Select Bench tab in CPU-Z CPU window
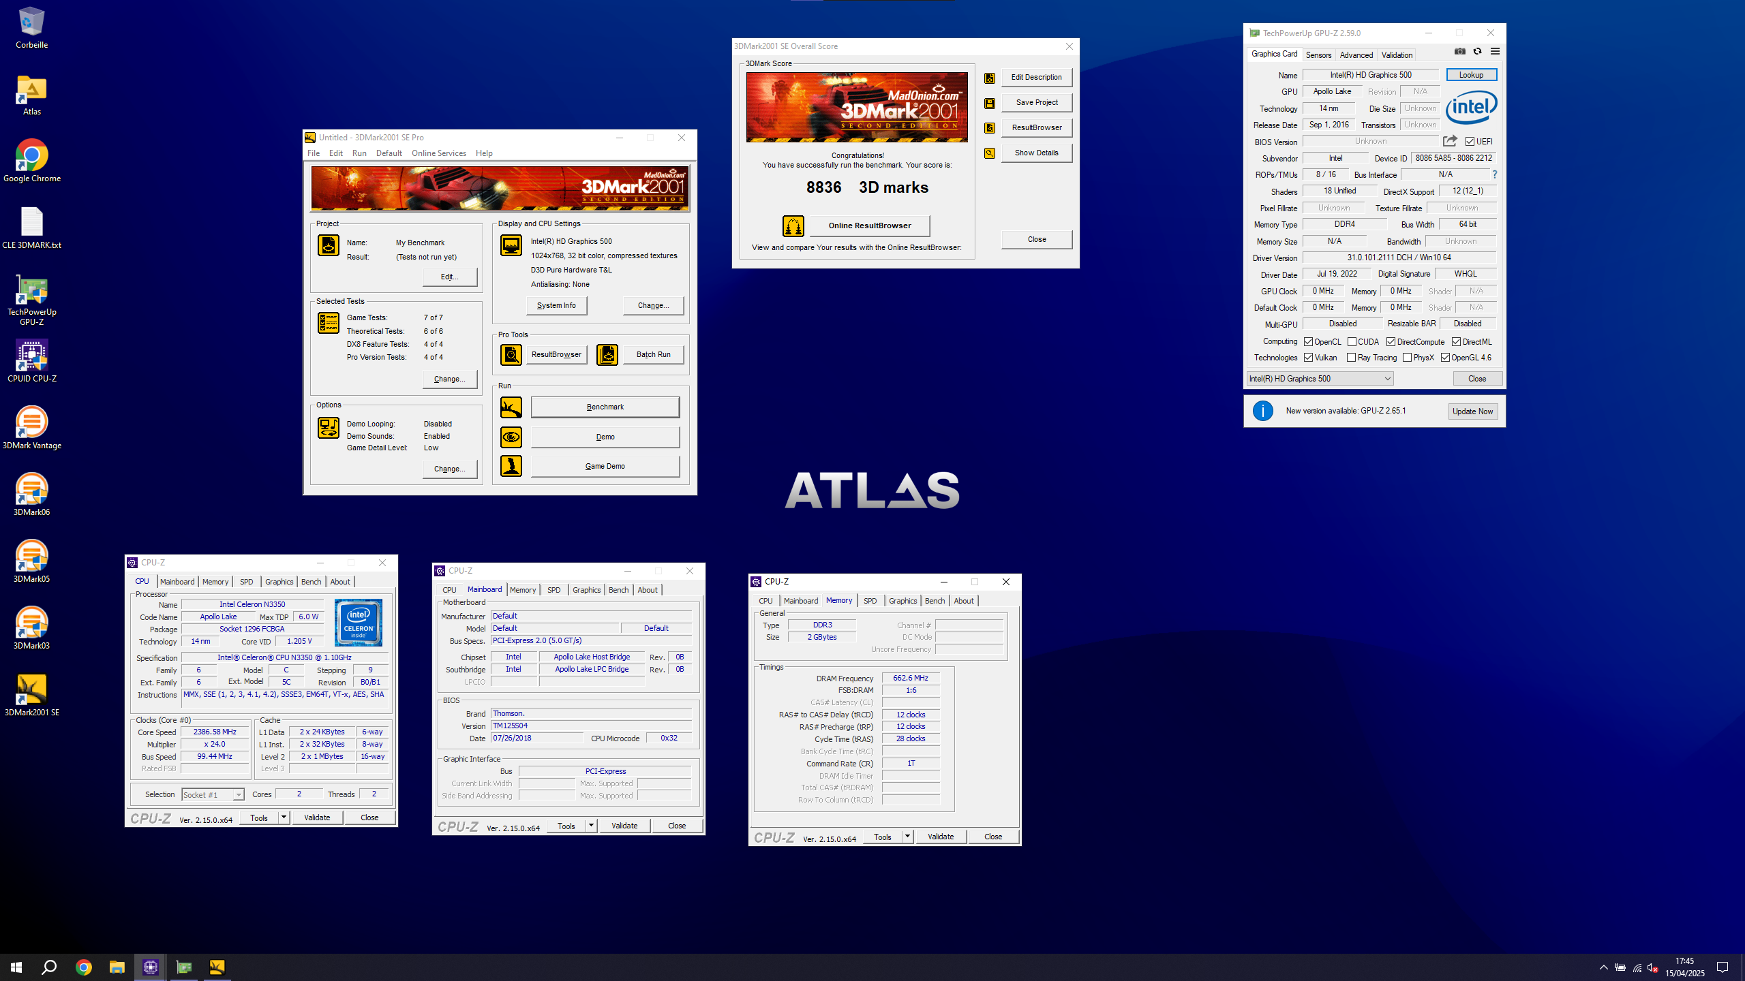 [311, 582]
